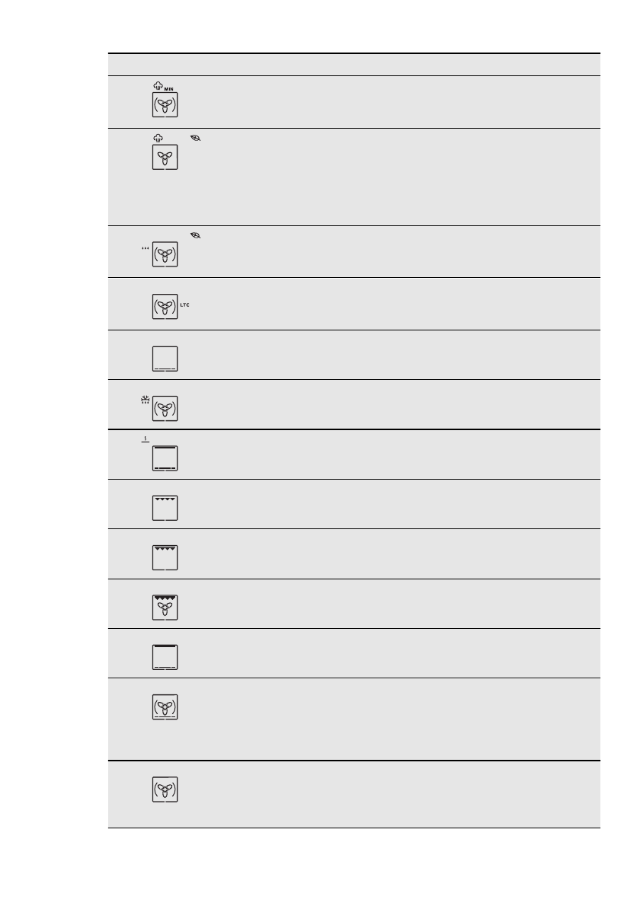
Task: Select top-bottom heat icon without extra symbol
Action: [x=165, y=657]
